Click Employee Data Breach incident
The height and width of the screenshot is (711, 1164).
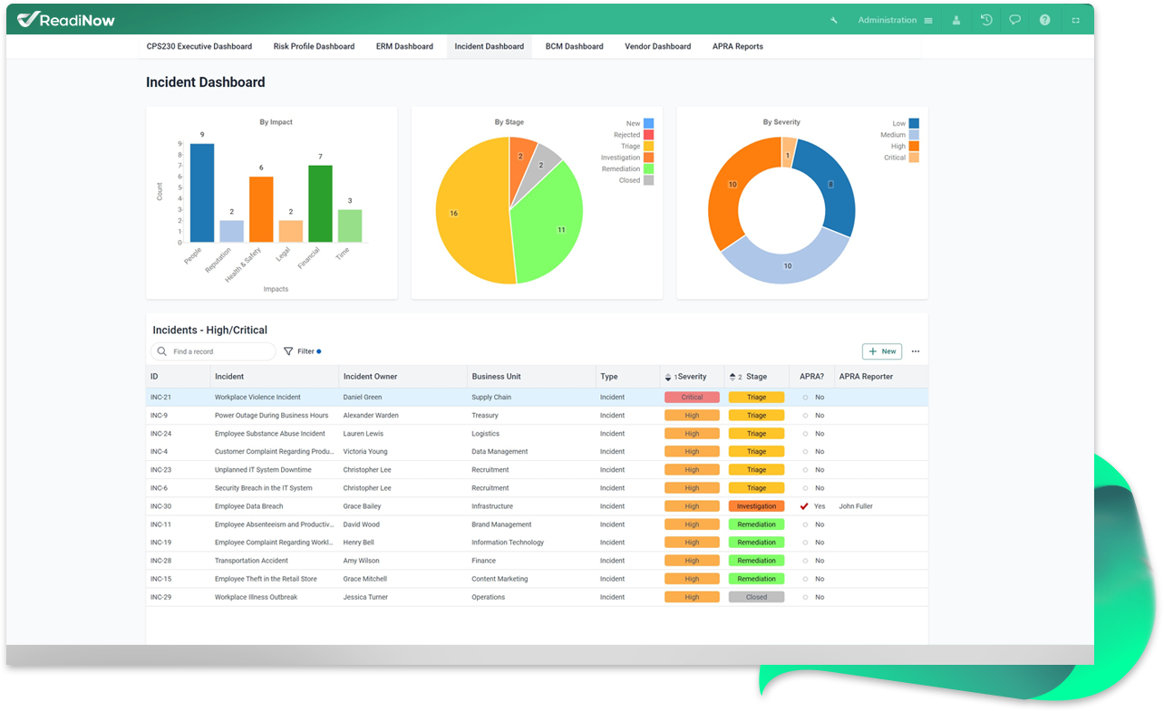click(248, 506)
